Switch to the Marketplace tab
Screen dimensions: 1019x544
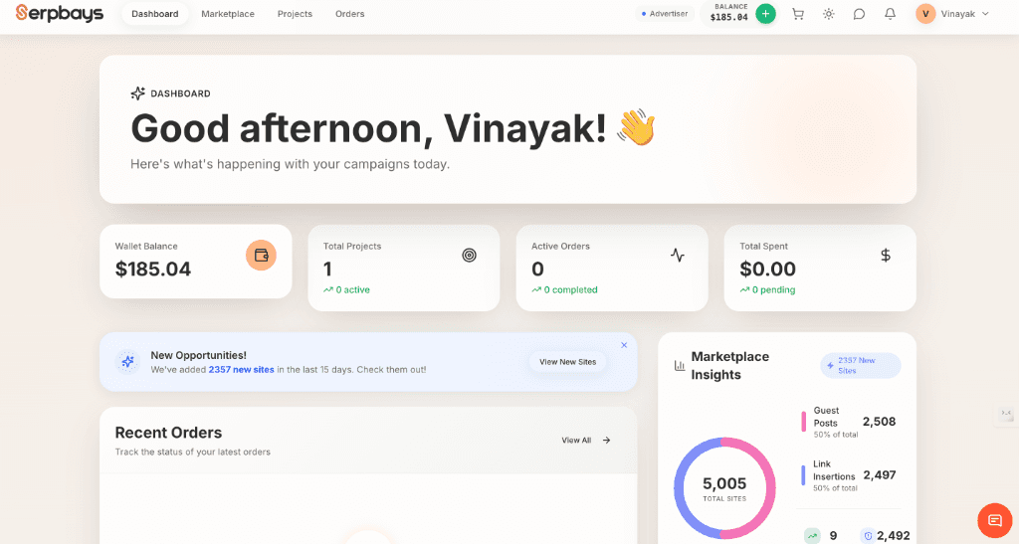228,14
